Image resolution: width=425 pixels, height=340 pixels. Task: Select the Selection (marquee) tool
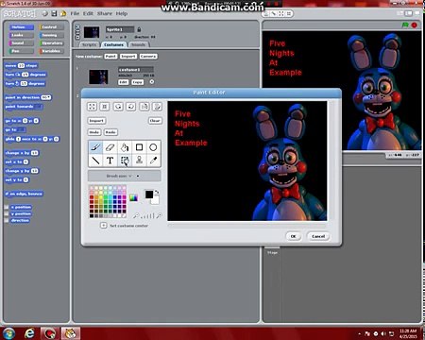(x=125, y=161)
